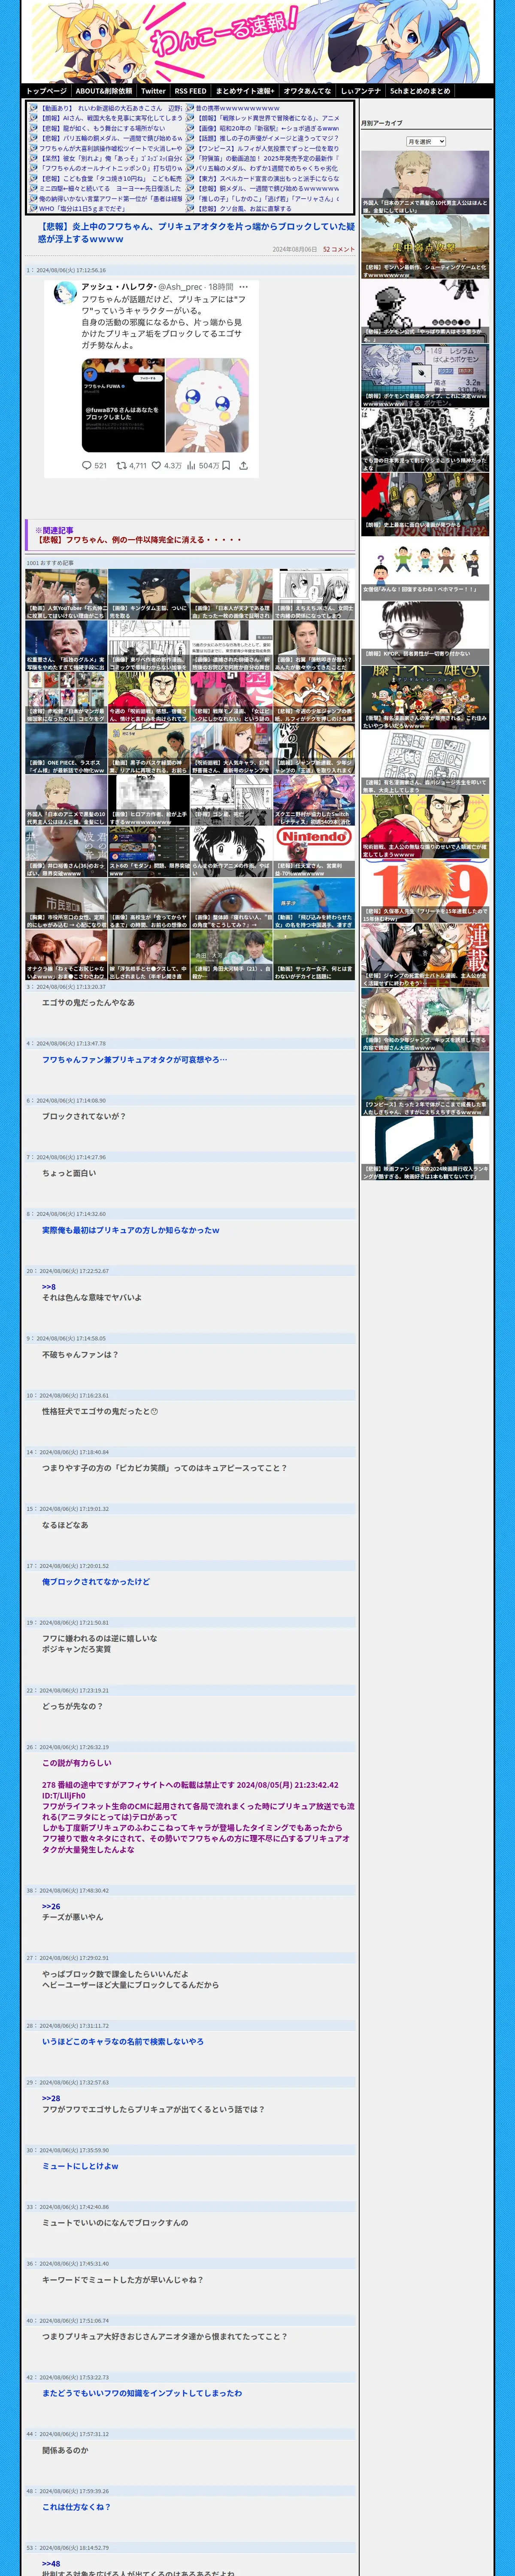Click blue comment この説が有力らしい

(77, 1763)
